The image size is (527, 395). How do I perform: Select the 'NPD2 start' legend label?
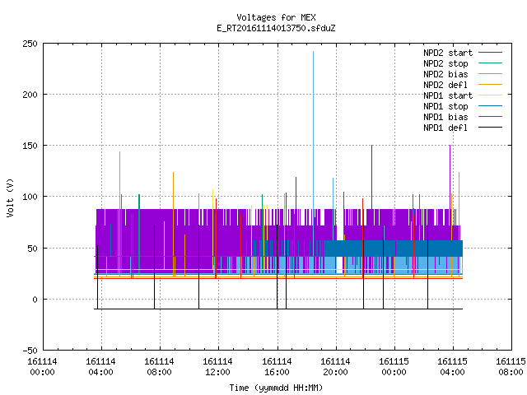[448, 53]
